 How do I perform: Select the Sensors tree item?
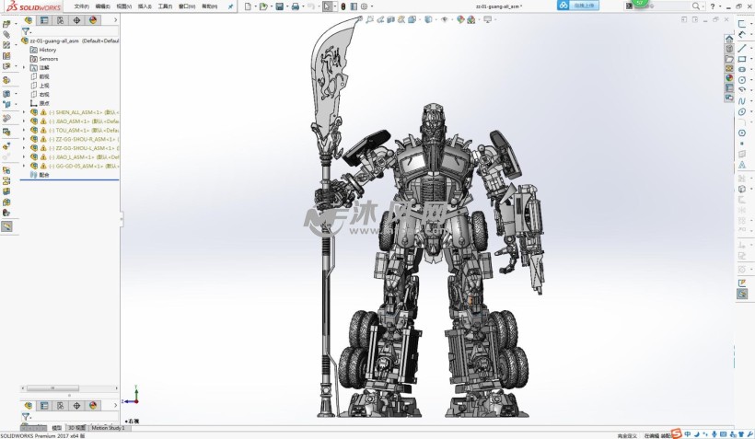44,59
